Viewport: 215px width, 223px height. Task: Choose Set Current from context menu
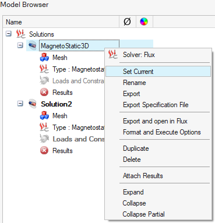(x=158, y=72)
